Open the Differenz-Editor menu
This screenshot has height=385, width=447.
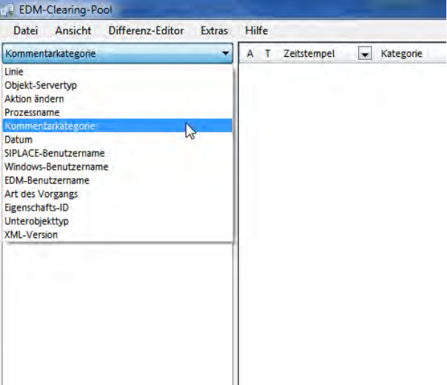tap(147, 30)
